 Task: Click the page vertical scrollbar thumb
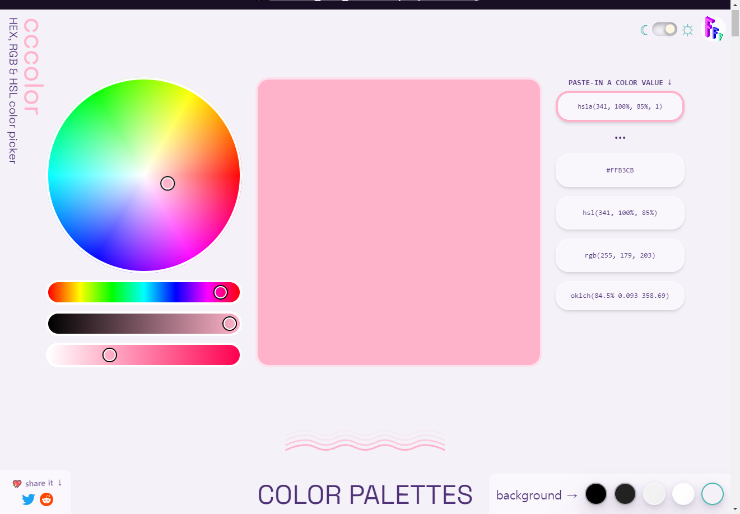coord(735,23)
